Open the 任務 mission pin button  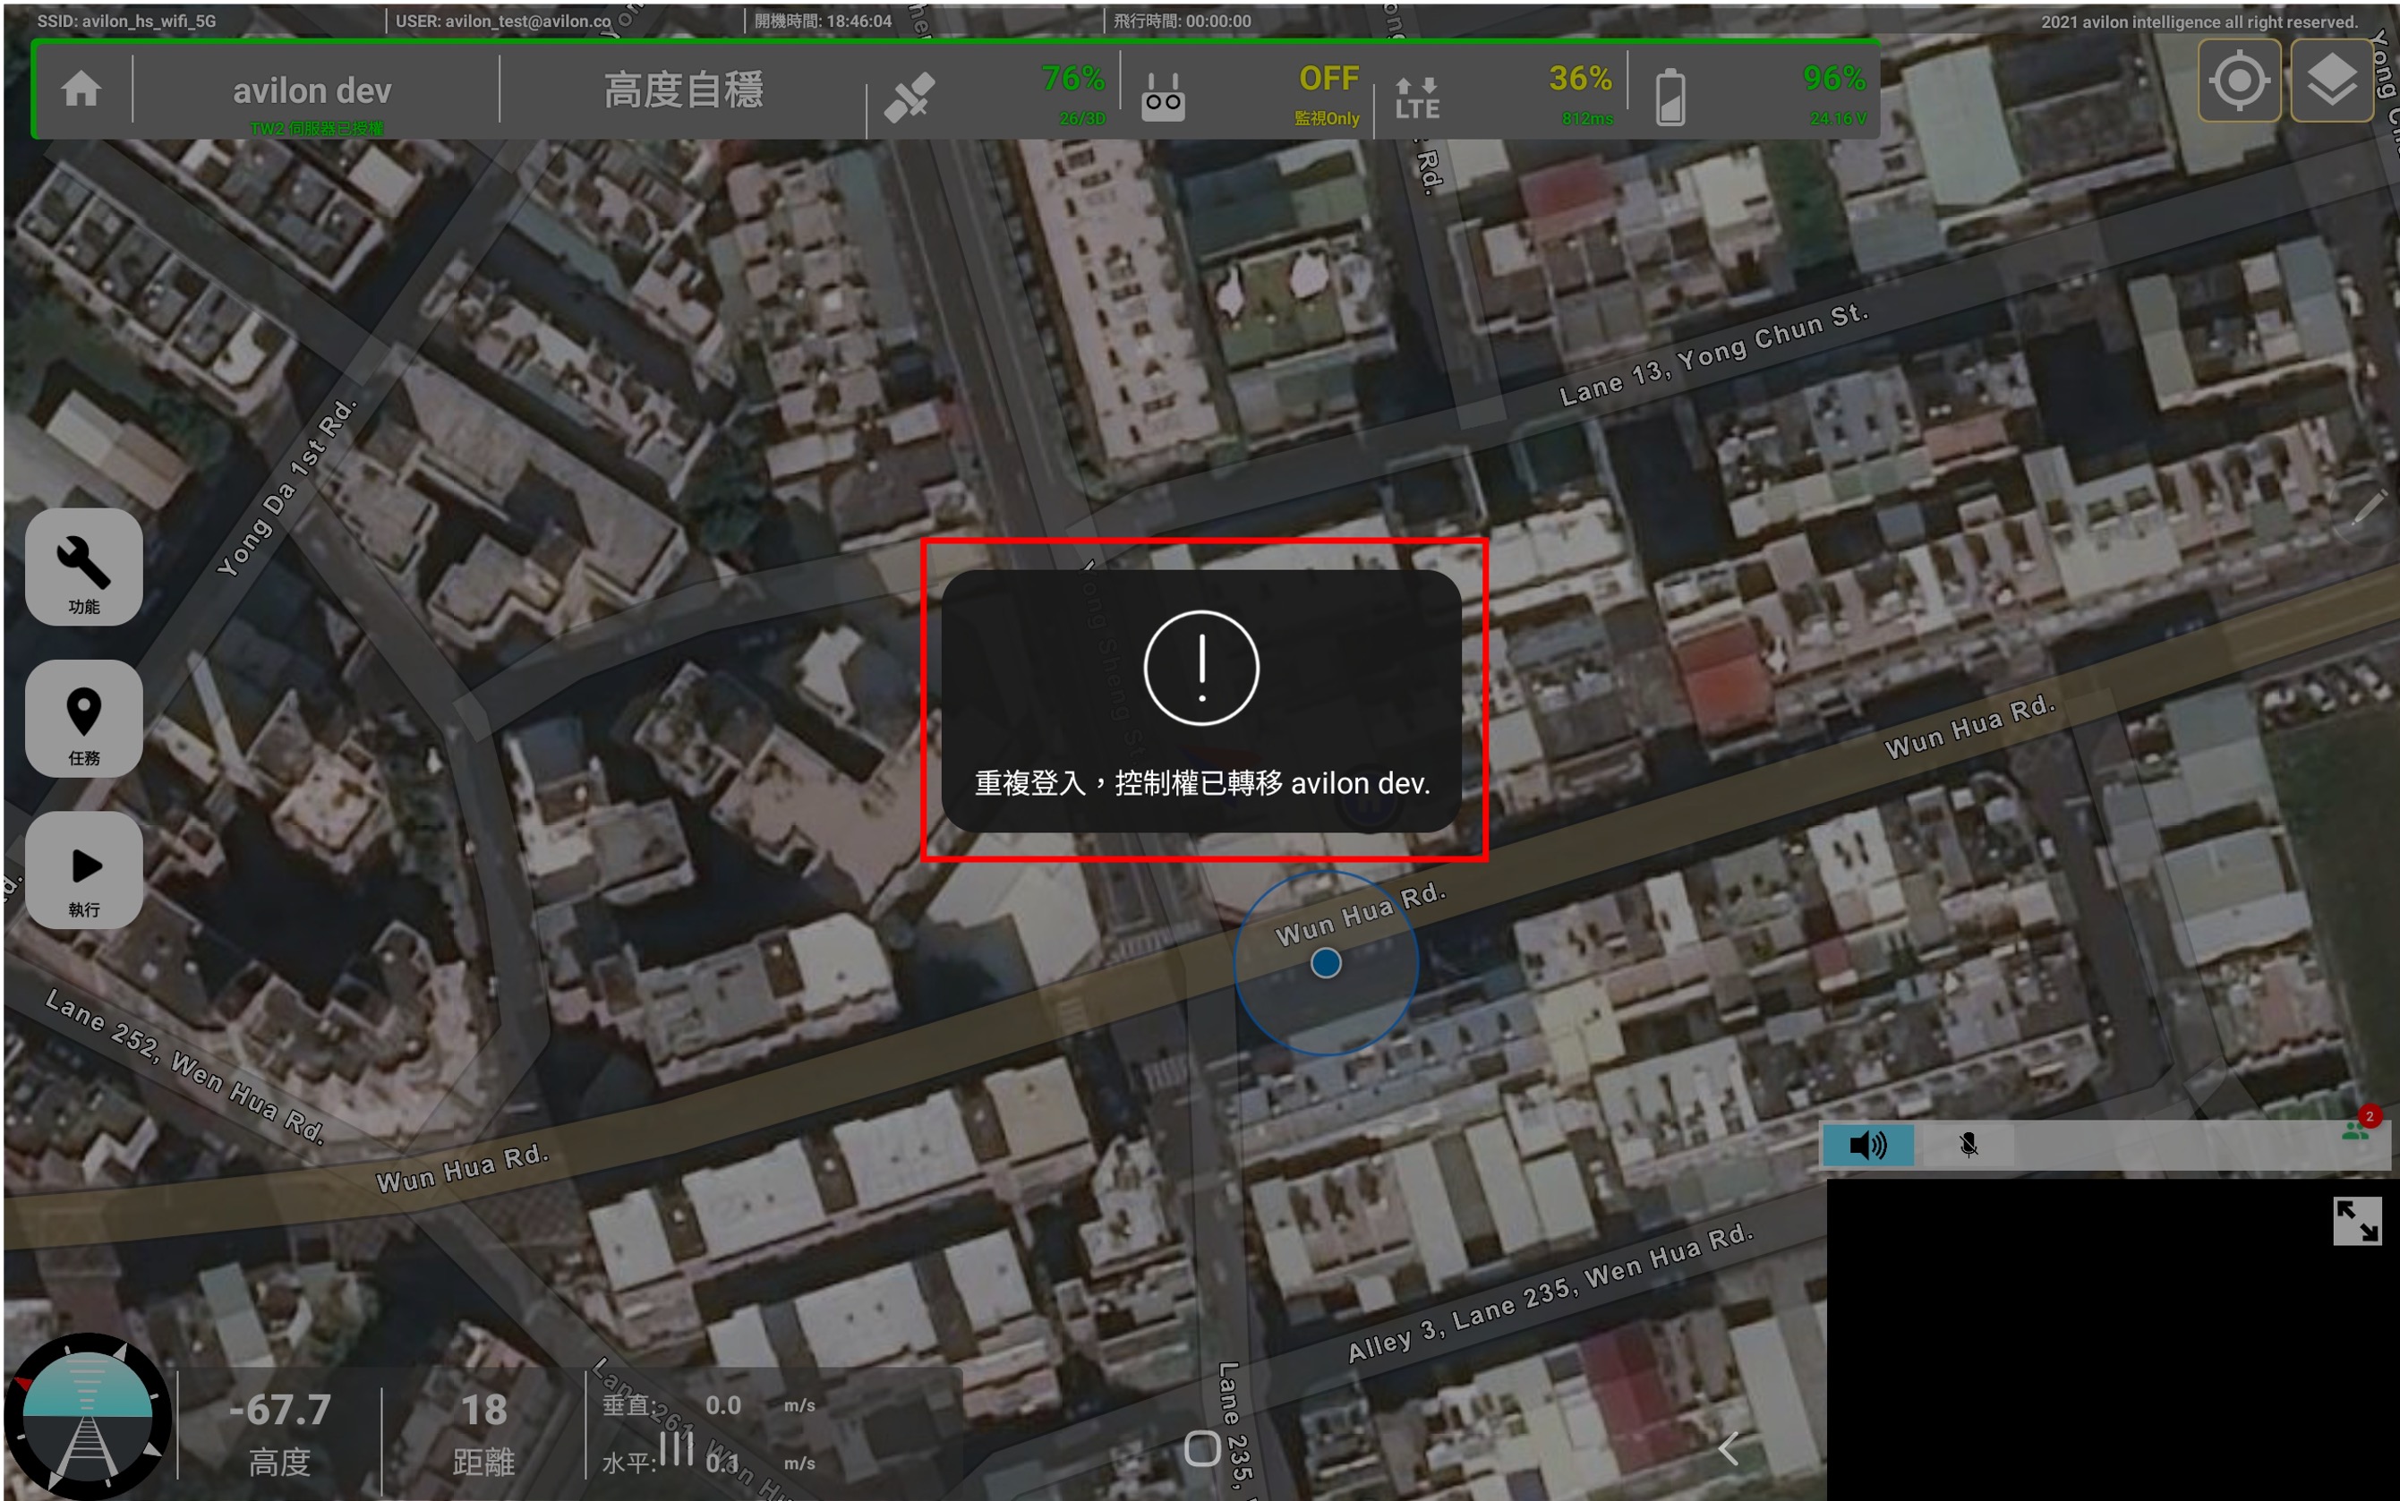pos(84,719)
